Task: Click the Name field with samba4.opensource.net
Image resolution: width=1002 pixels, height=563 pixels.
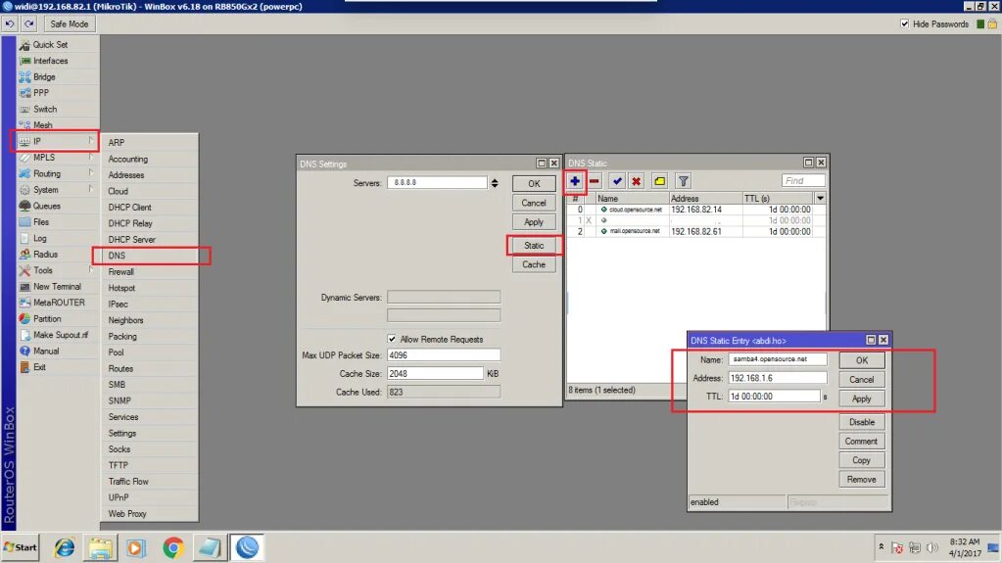Action: (x=777, y=359)
